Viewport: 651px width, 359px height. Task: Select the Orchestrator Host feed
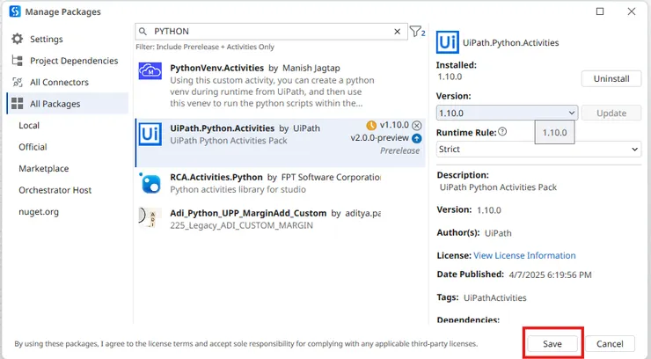[x=55, y=190]
